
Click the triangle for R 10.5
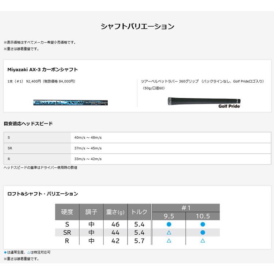(203, 241)
